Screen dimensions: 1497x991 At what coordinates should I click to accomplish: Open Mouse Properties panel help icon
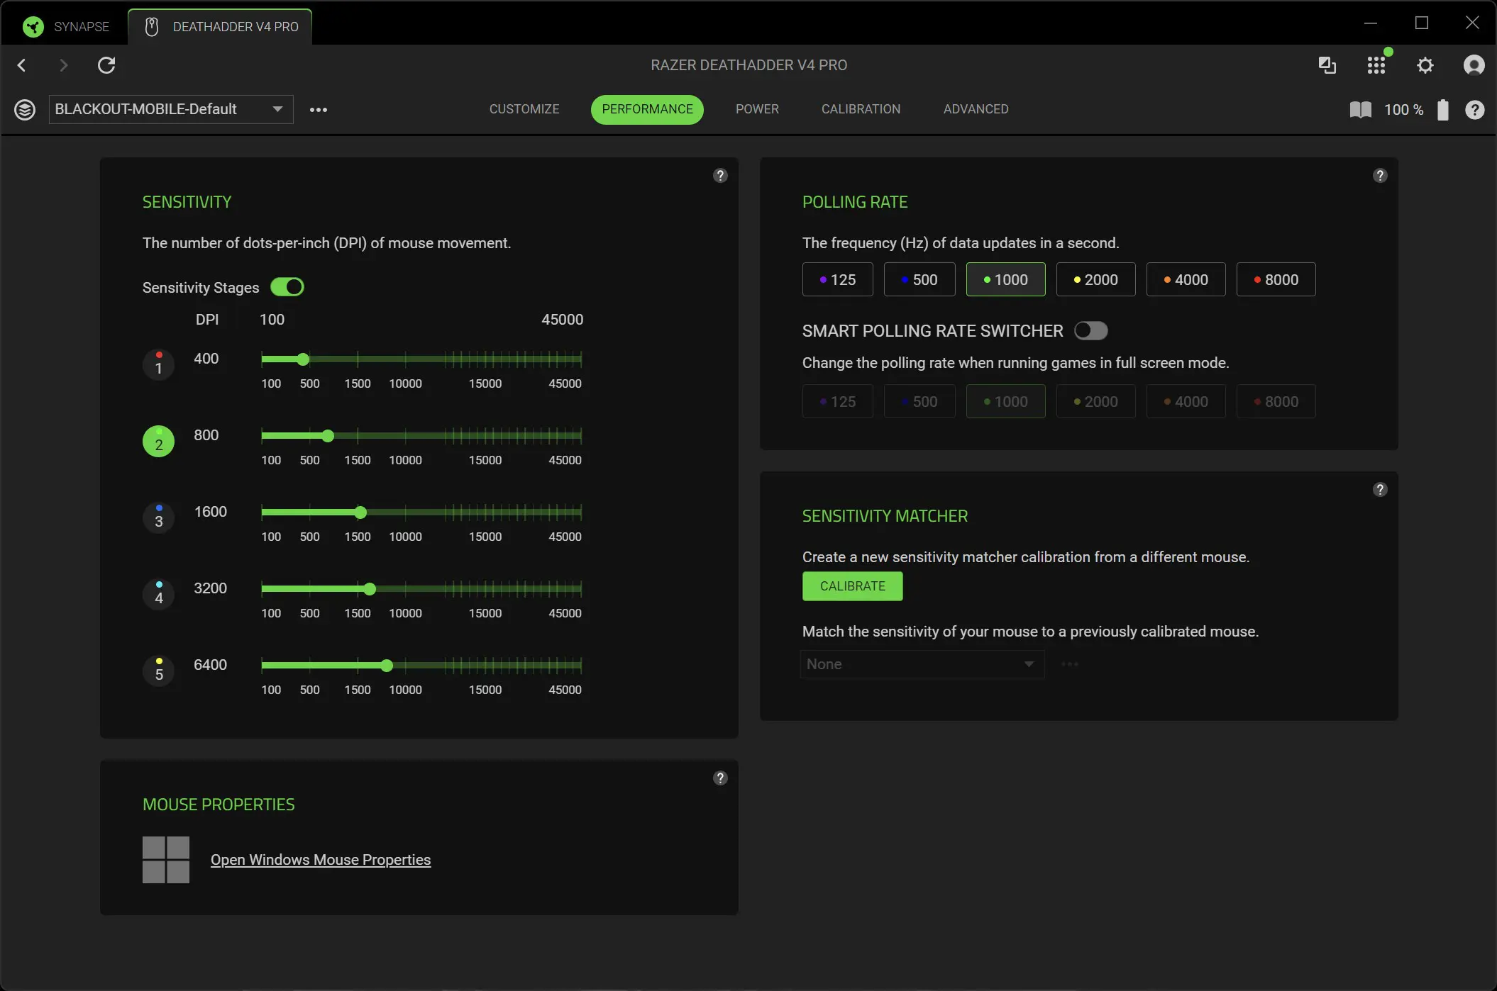coord(720,778)
